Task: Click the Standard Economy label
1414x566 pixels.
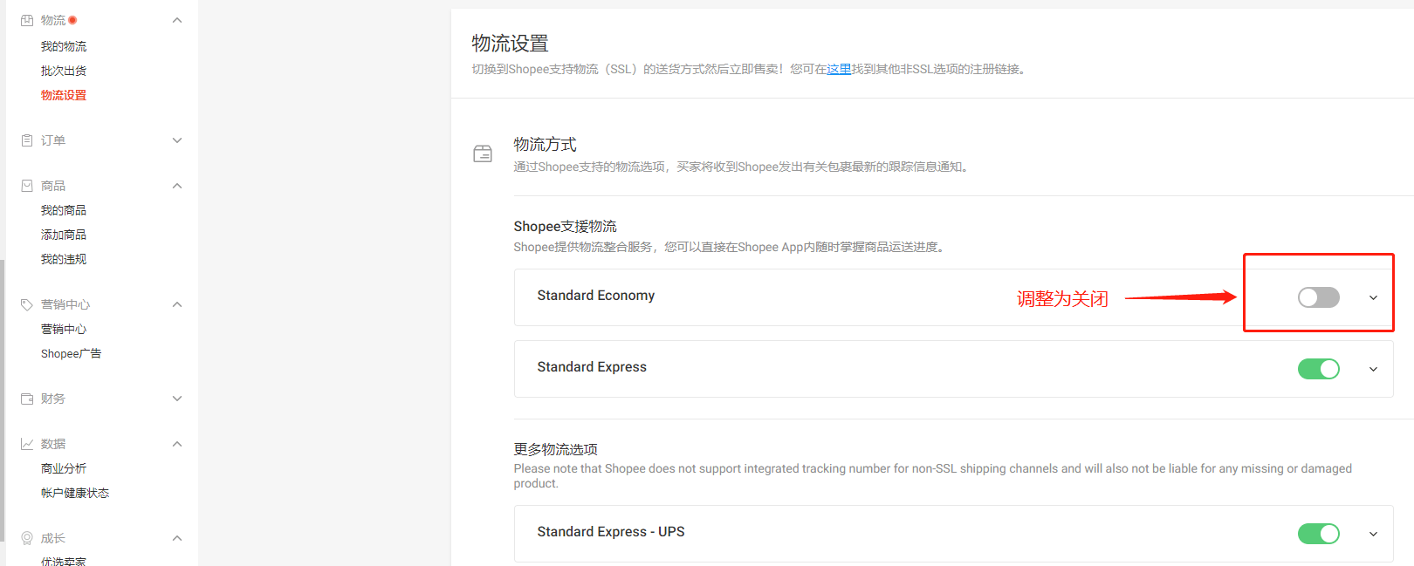Action: tap(596, 296)
